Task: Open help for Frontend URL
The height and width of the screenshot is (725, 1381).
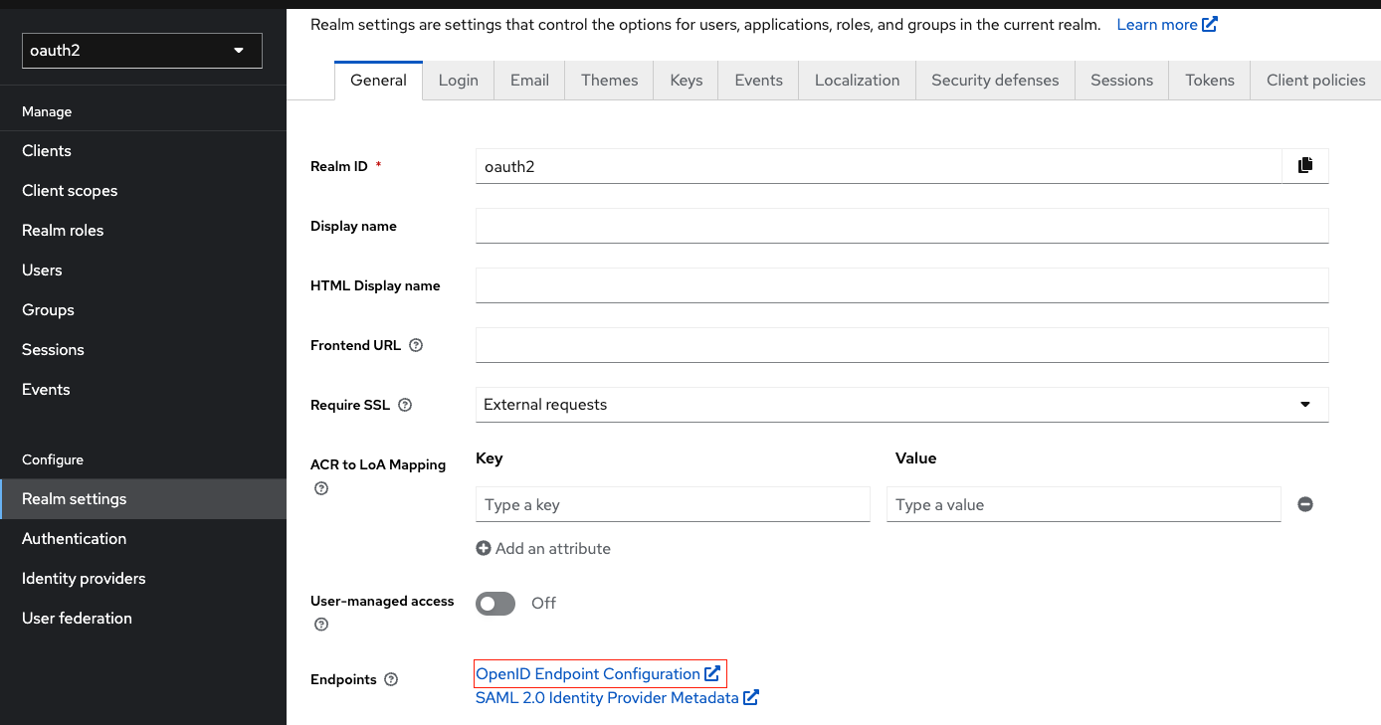Action: click(x=416, y=345)
